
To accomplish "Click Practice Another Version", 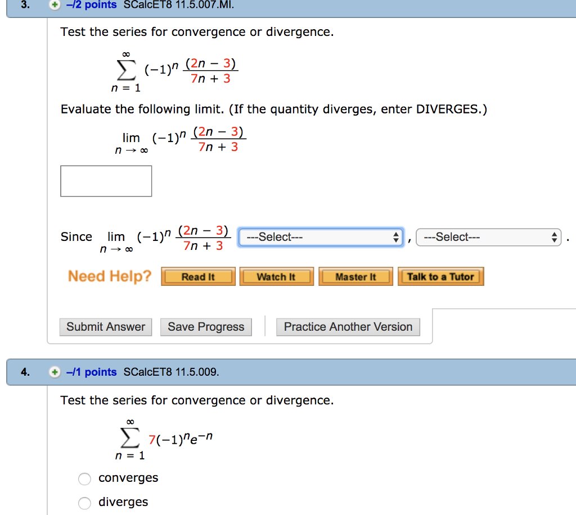I will [348, 327].
